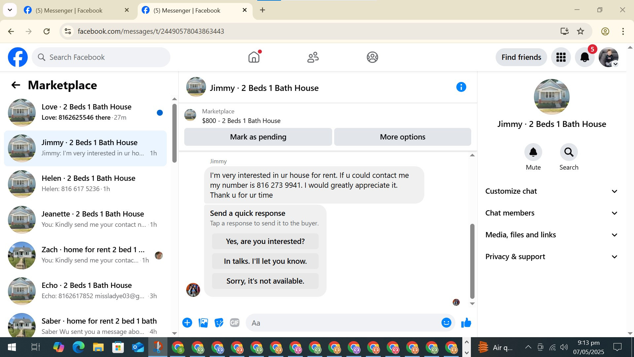Open the Friends icon in top navigation
Image resolution: width=634 pixels, height=357 pixels.
click(313, 57)
